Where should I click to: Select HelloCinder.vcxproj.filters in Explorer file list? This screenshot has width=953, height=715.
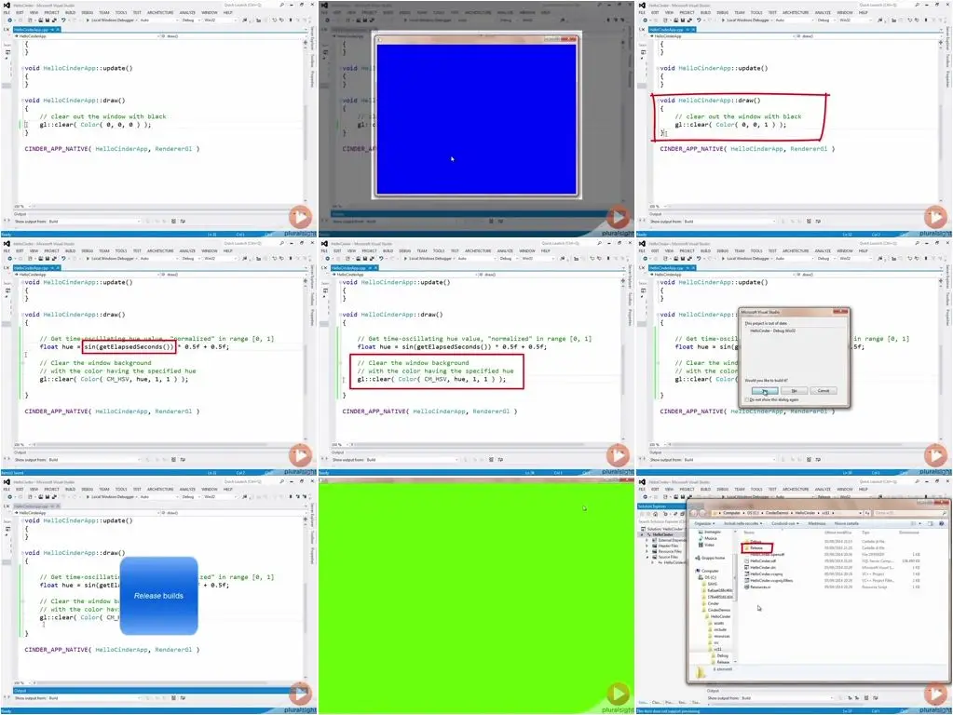[x=769, y=581]
